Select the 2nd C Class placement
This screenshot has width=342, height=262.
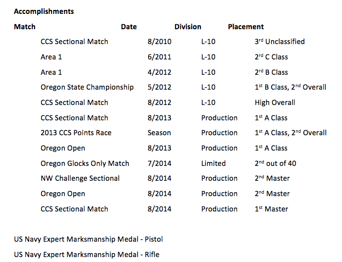point(271,57)
